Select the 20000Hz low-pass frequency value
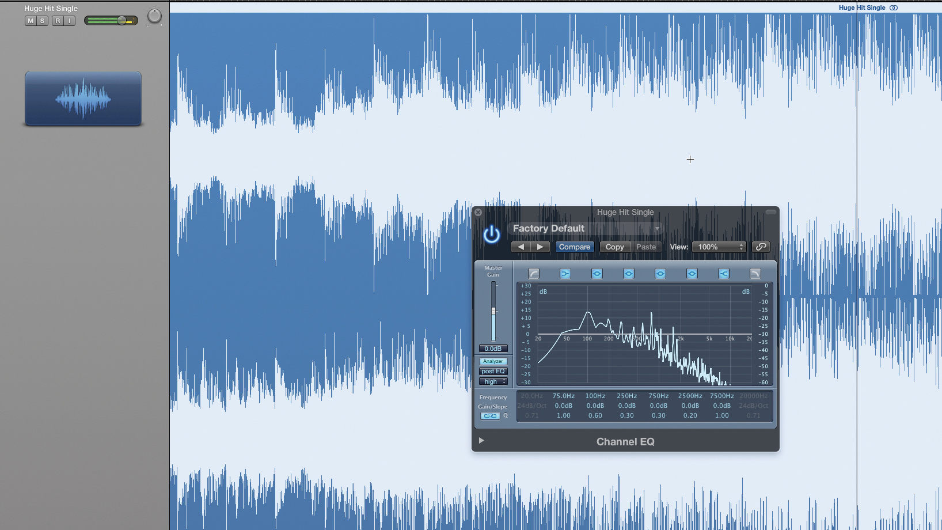The width and height of the screenshot is (942, 530). click(x=754, y=396)
